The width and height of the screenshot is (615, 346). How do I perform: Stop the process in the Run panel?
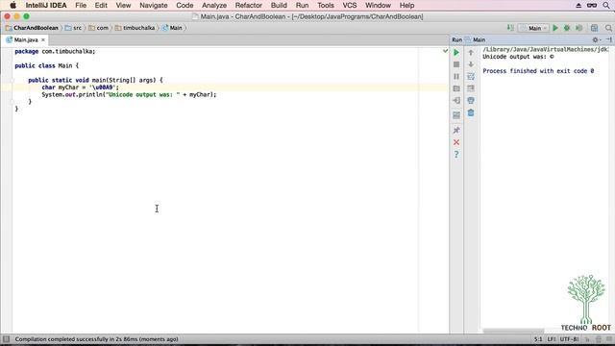click(x=456, y=64)
